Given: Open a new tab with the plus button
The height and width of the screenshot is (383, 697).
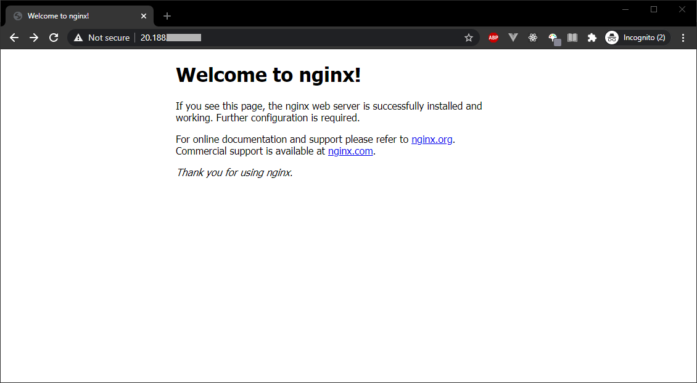Looking at the screenshot, I should 167,16.
